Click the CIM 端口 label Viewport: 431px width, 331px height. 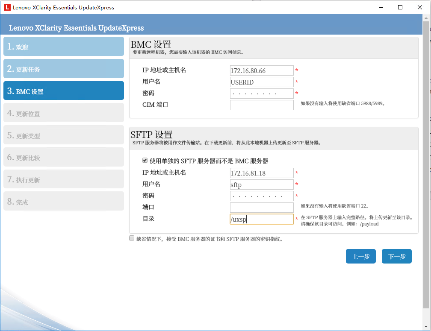click(x=155, y=105)
